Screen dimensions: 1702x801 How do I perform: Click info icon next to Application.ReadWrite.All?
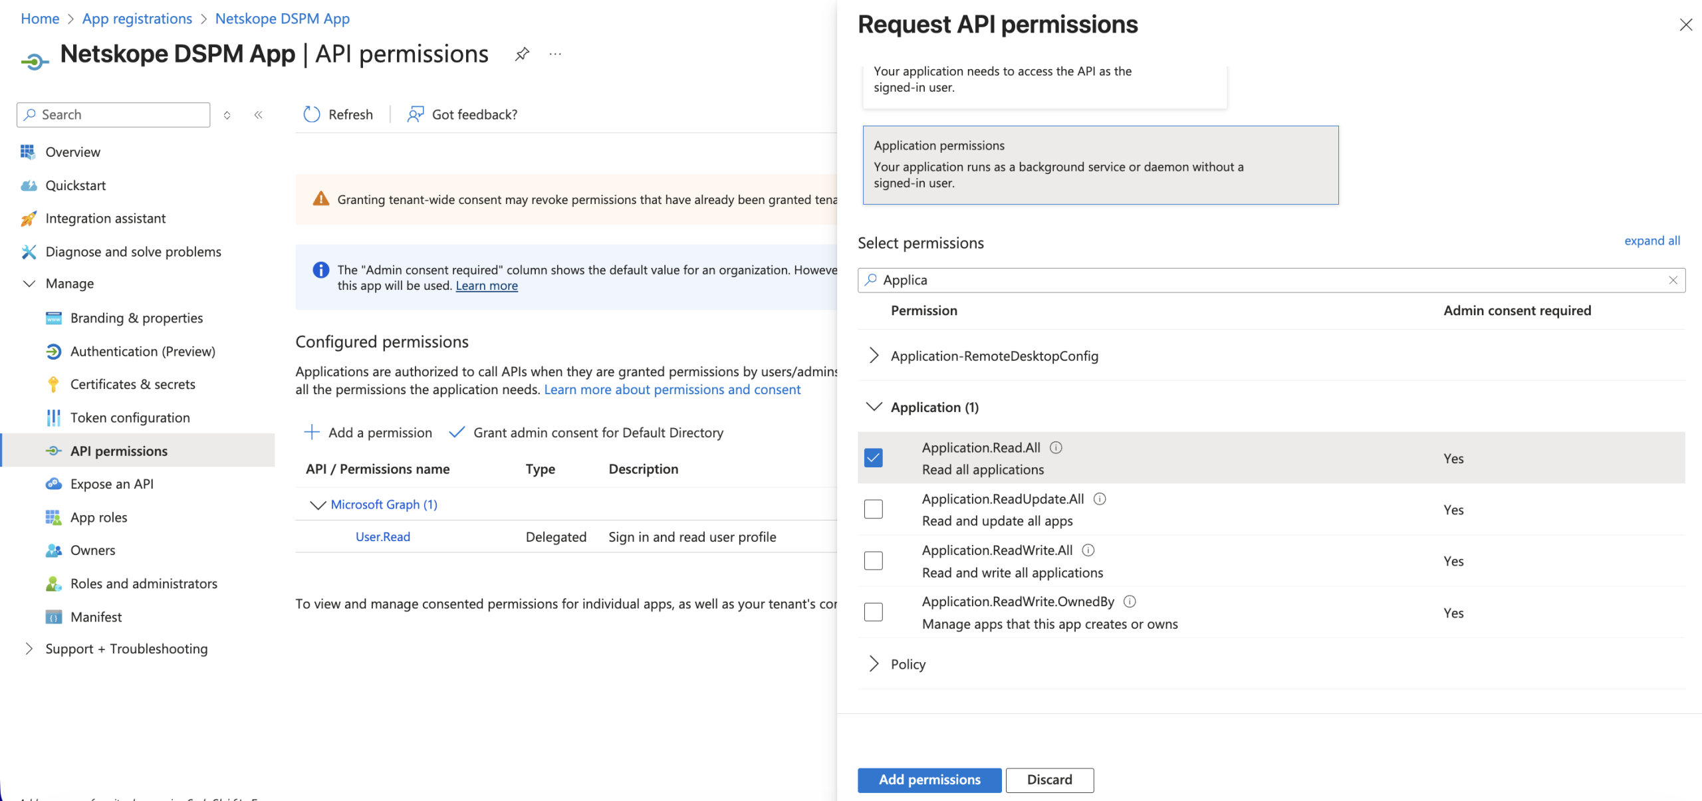(1088, 550)
